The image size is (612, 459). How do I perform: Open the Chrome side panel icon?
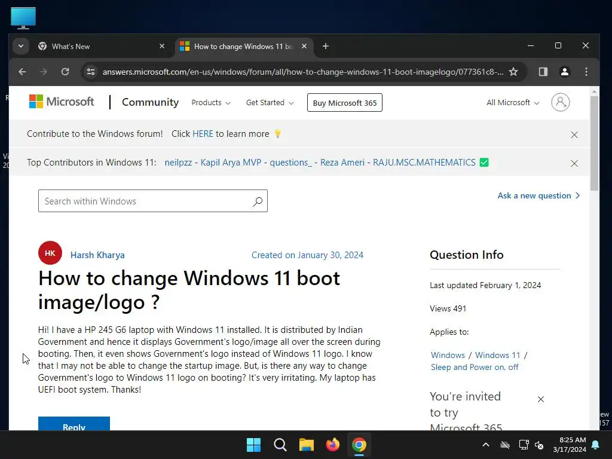[x=543, y=72]
